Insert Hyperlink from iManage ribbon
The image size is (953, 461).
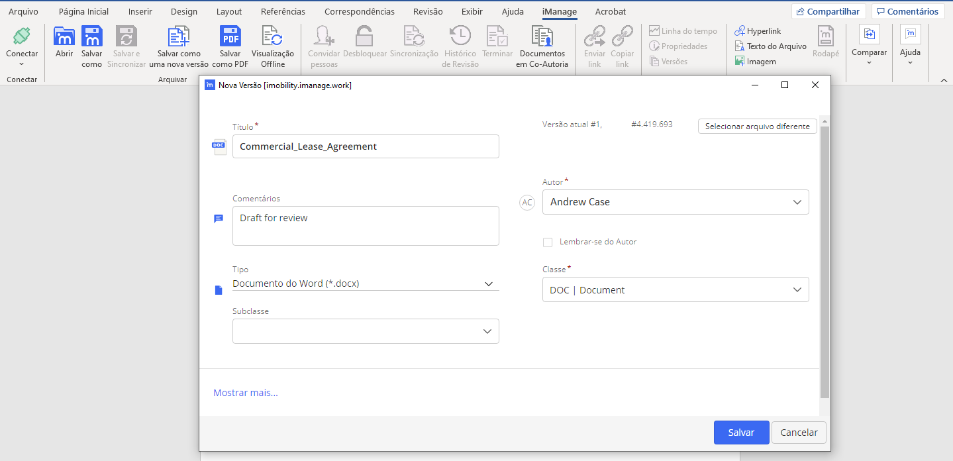point(758,31)
